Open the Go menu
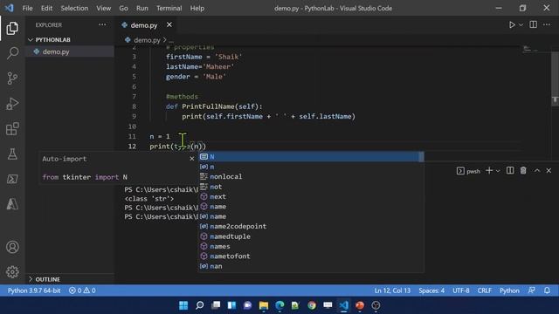The width and height of the screenshot is (559, 314). point(123,8)
